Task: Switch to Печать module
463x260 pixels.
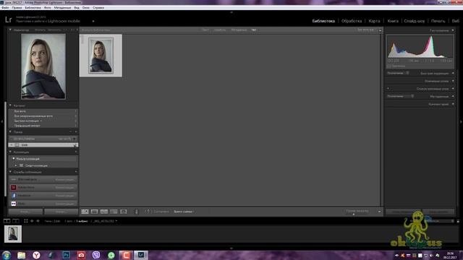Action: tap(438, 21)
